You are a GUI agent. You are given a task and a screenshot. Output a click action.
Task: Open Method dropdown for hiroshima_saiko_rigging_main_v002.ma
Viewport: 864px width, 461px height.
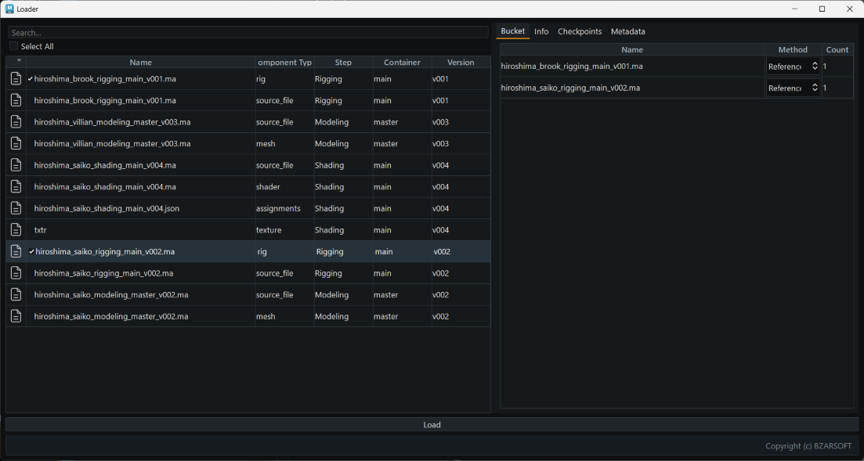pos(793,88)
